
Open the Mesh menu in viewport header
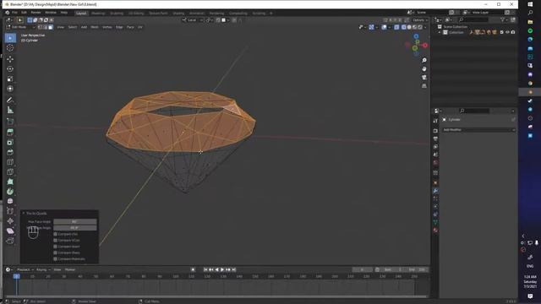click(x=94, y=27)
